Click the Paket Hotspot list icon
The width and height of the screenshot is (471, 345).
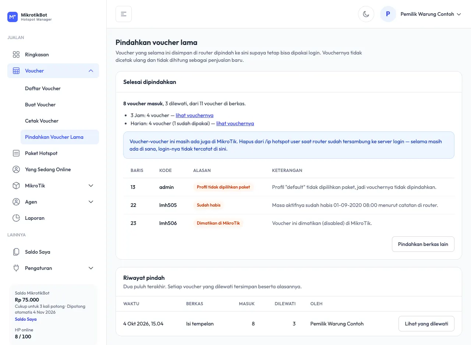pos(16,153)
